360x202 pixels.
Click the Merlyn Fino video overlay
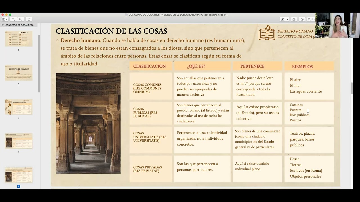click(x=337, y=25)
